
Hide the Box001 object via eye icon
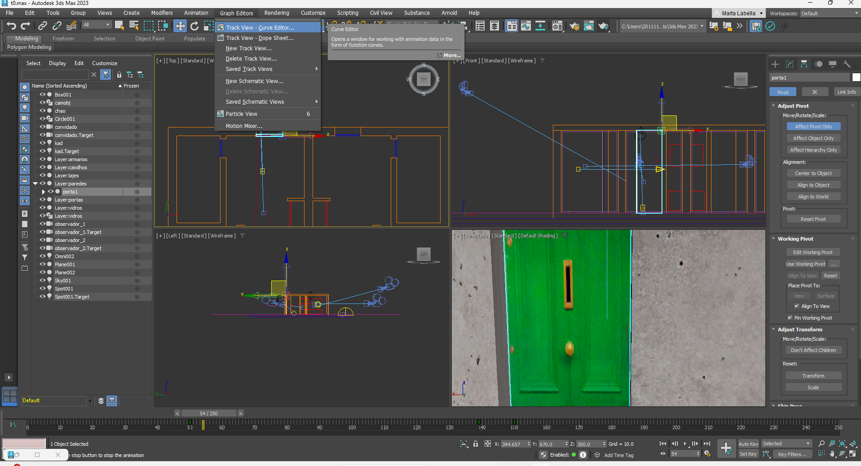pos(43,95)
